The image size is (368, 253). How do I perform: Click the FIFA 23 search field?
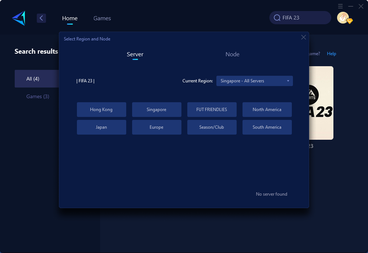pos(300,18)
